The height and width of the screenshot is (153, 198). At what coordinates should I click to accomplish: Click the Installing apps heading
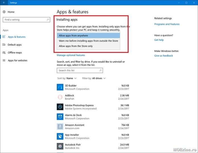coord(67,20)
